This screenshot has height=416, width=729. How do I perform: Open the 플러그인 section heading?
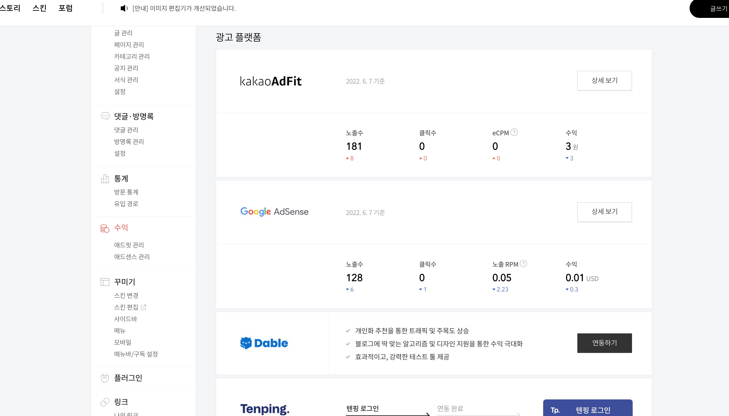(128, 378)
